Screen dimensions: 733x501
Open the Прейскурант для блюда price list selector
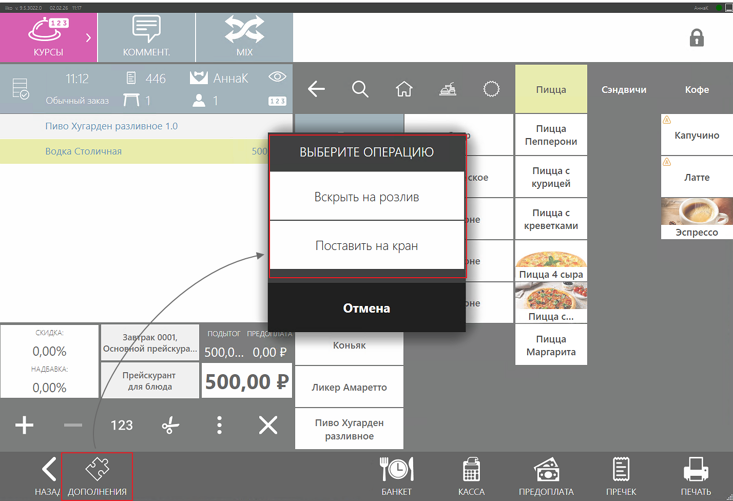click(x=150, y=380)
